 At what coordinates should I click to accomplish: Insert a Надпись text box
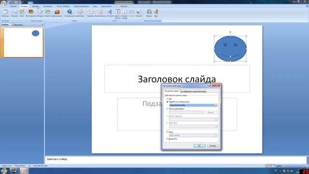coord(90,13)
